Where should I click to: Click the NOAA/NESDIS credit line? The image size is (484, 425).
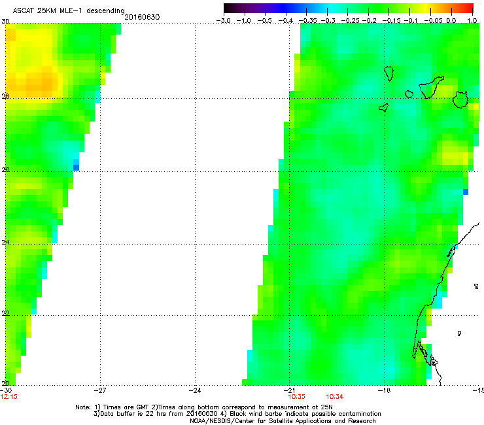pos(283,421)
